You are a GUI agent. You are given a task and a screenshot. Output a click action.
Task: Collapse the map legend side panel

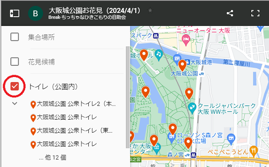click(x=14, y=13)
